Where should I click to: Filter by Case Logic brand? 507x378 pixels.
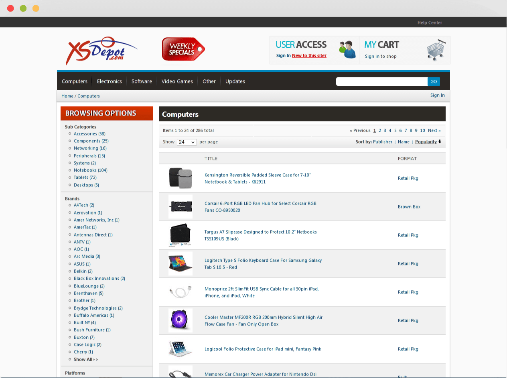87,345
